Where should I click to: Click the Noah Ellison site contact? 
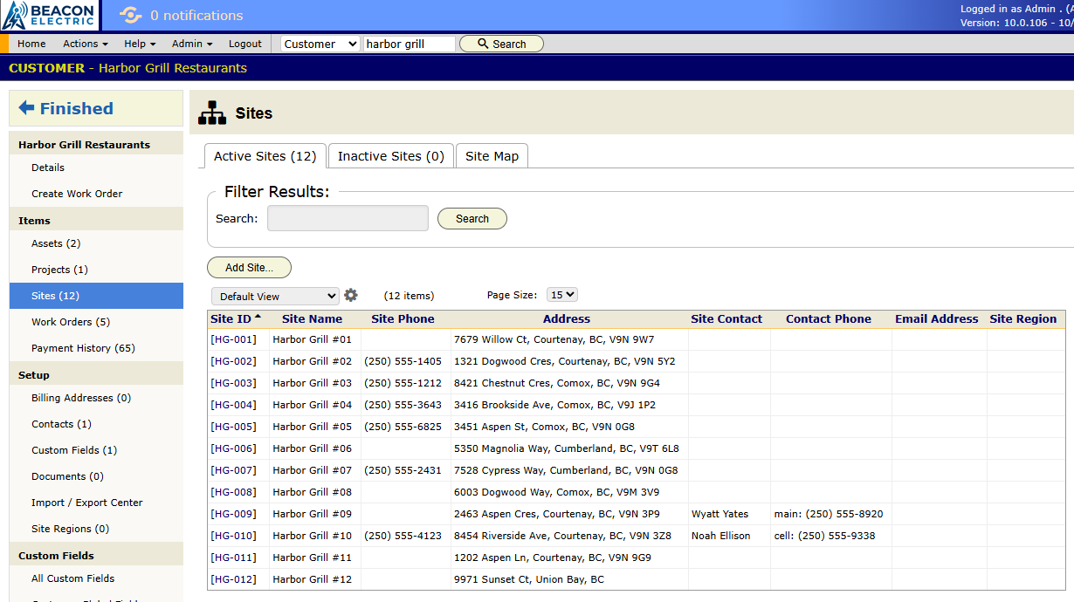point(721,536)
